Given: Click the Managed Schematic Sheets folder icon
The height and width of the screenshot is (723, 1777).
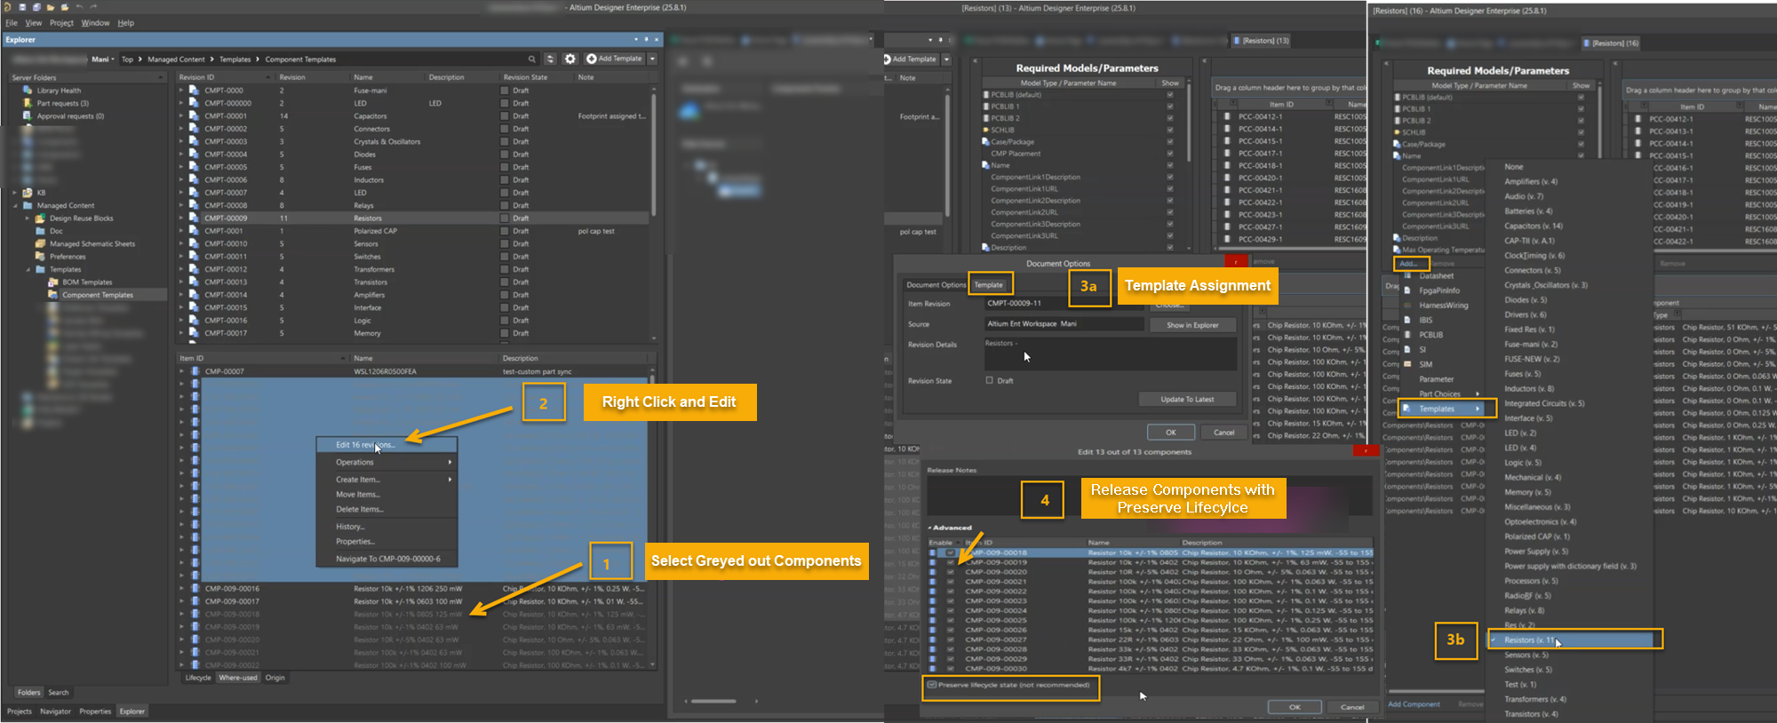Looking at the screenshot, I should tap(40, 243).
